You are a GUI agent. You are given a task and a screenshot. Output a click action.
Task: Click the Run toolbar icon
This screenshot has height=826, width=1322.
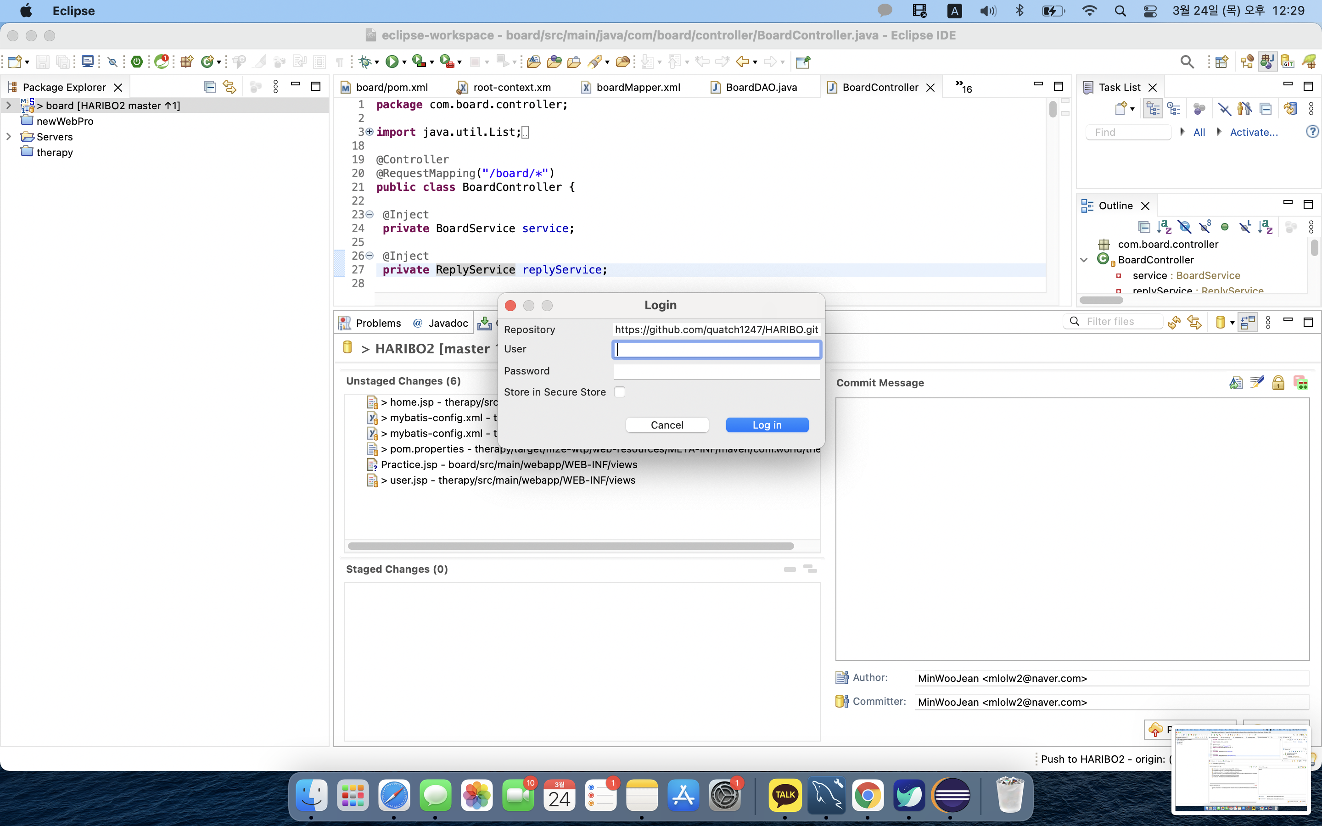tap(391, 62)
